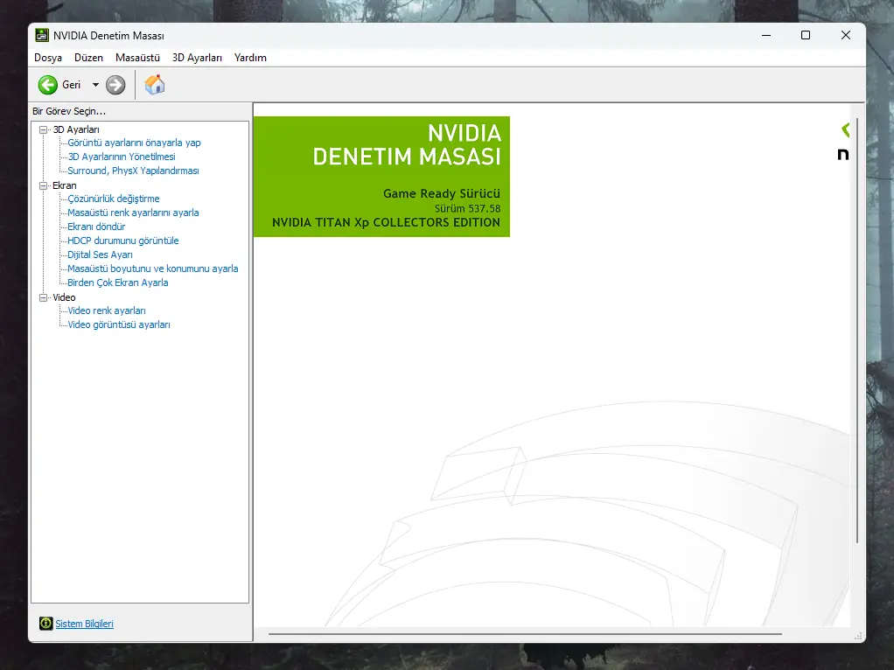Select Ekranı döndür
The width and height of the screenshot is (894, 670).
point(96,227)
